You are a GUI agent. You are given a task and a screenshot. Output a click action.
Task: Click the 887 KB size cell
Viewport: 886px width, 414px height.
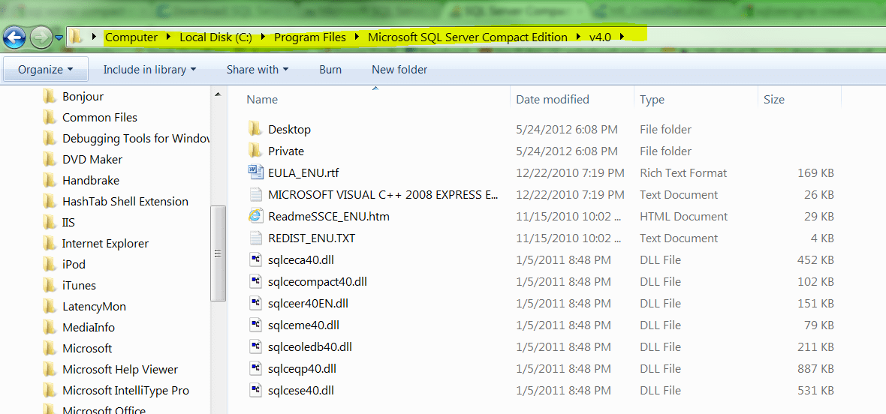pyautogui.click(x=815, y=368)
